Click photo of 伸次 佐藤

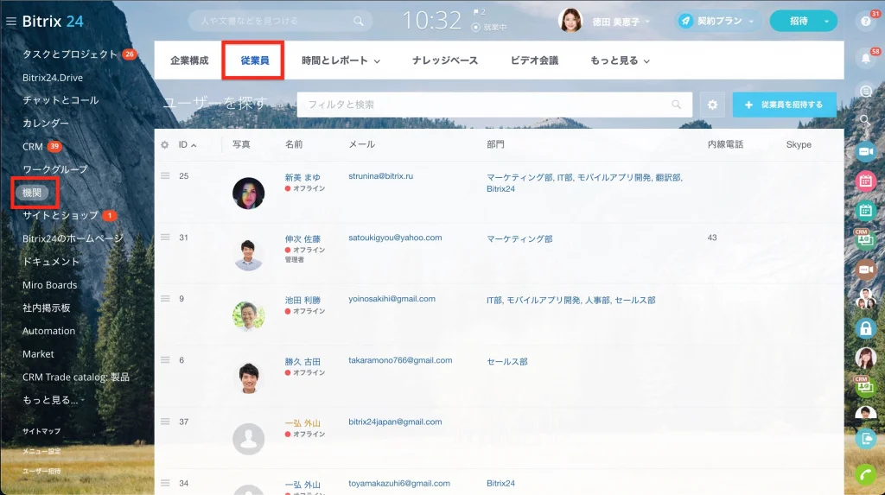click(x=248, y=255)
